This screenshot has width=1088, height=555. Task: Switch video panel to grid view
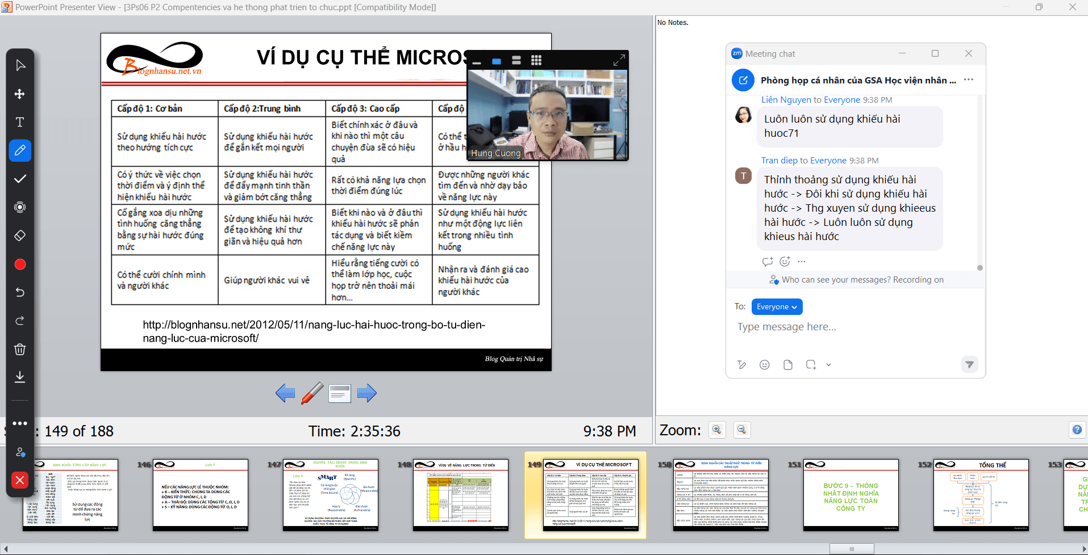tap(536, 60)
